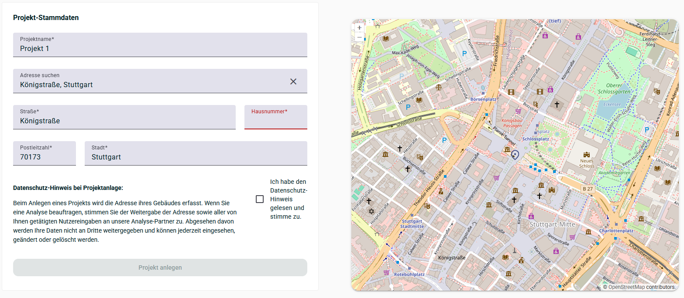This screenshot has width=684, height=298.
Task: Click the disabled Projekt anlegen button
Action: 160,268
